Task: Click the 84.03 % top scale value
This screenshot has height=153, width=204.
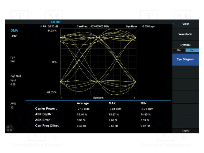Action: tap(52, 31)
